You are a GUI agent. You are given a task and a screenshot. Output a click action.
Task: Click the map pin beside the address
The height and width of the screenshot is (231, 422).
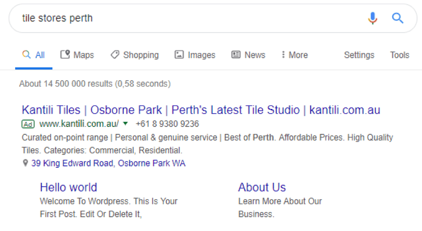[x=25, y=163]
